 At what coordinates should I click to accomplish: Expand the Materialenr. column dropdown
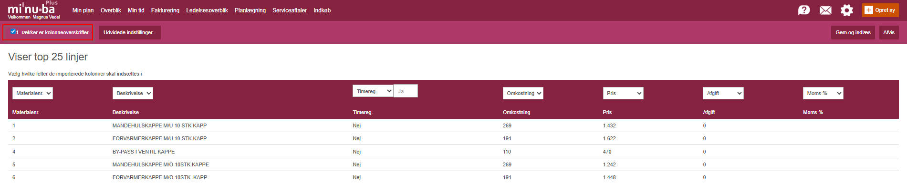coord(32,93)
